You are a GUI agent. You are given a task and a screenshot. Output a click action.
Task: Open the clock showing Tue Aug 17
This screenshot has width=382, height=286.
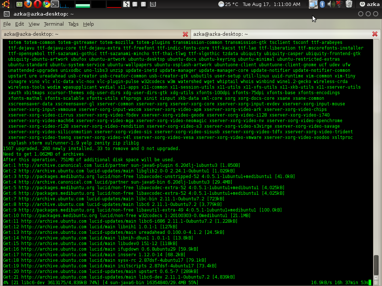[272, 4]
